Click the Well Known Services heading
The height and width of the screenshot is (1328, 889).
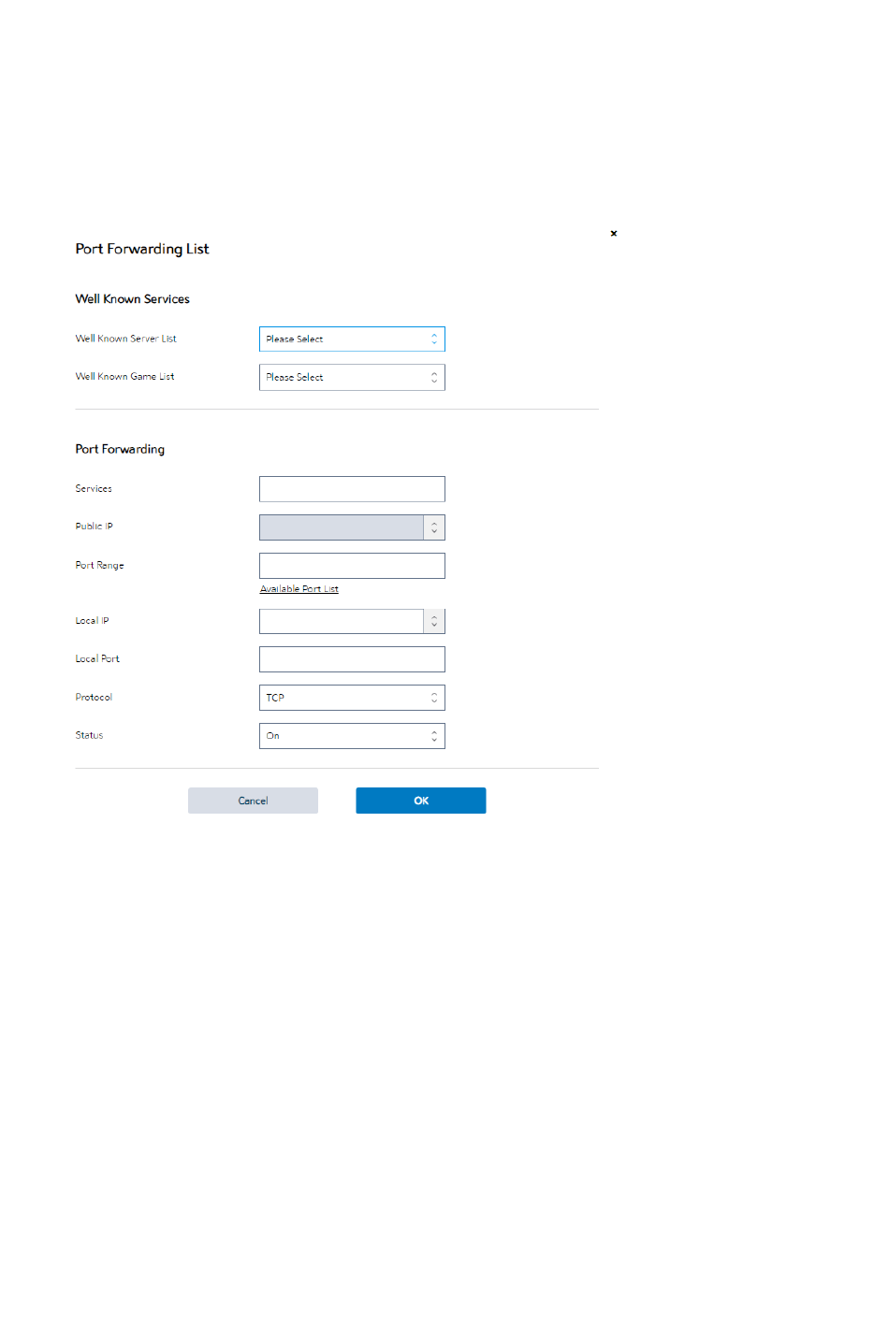point(133,299)
